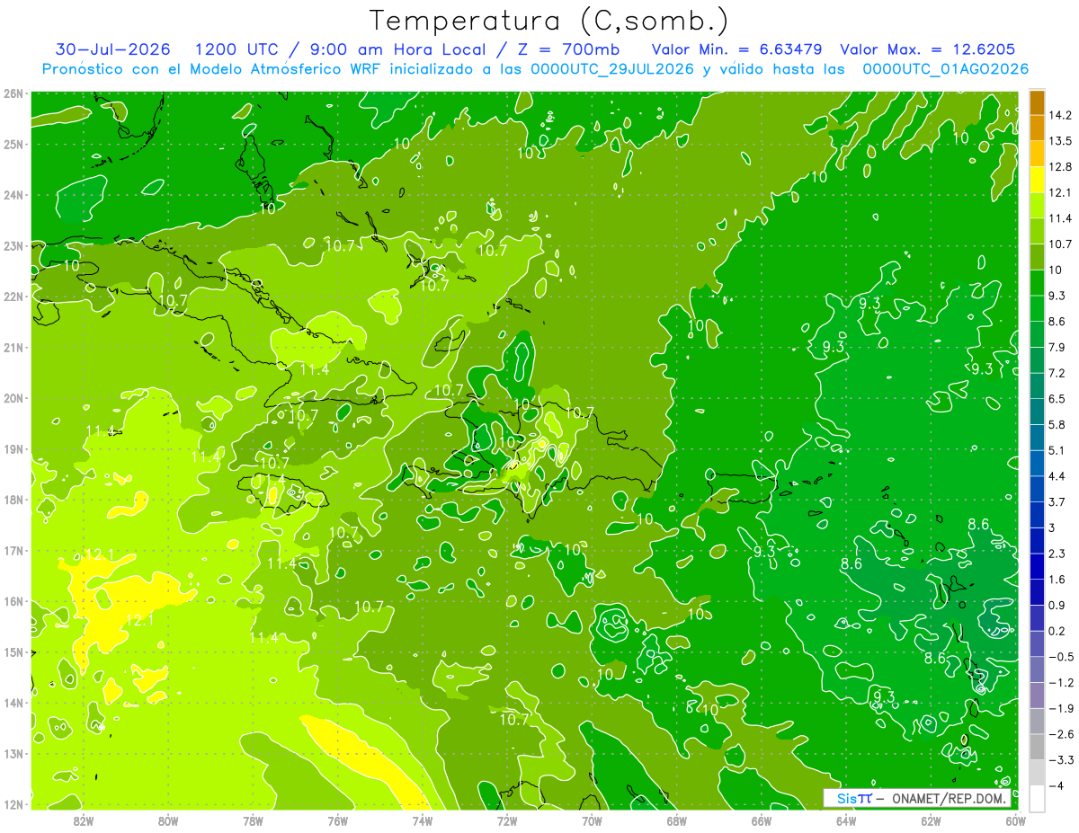
Task: Click the longitude label '80W'
Action: (167, 820)
